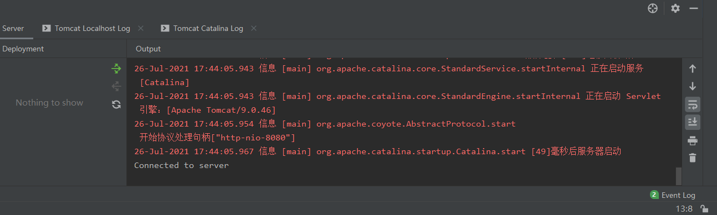
Task: Close the Tomcat Localhost Log tab
Action: pos(140,28)
